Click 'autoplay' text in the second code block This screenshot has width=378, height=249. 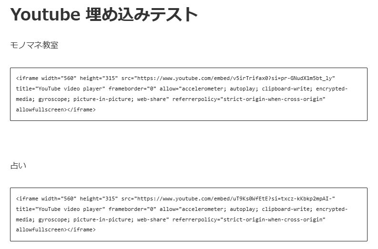tap(241, 209)
